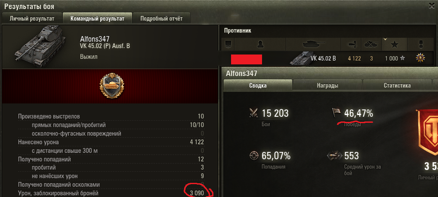Click the crossed swords battles icon
The image size is (438, 197).
254,113
